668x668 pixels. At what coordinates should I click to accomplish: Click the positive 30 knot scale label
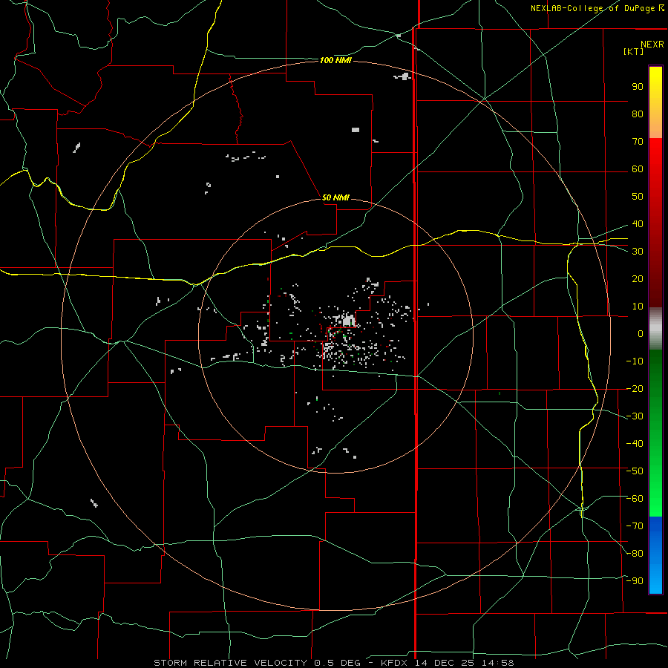click(638, 252)
